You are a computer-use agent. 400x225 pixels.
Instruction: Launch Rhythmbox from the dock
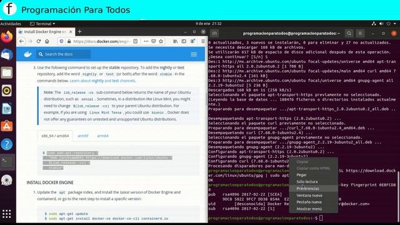pos(7,91)
